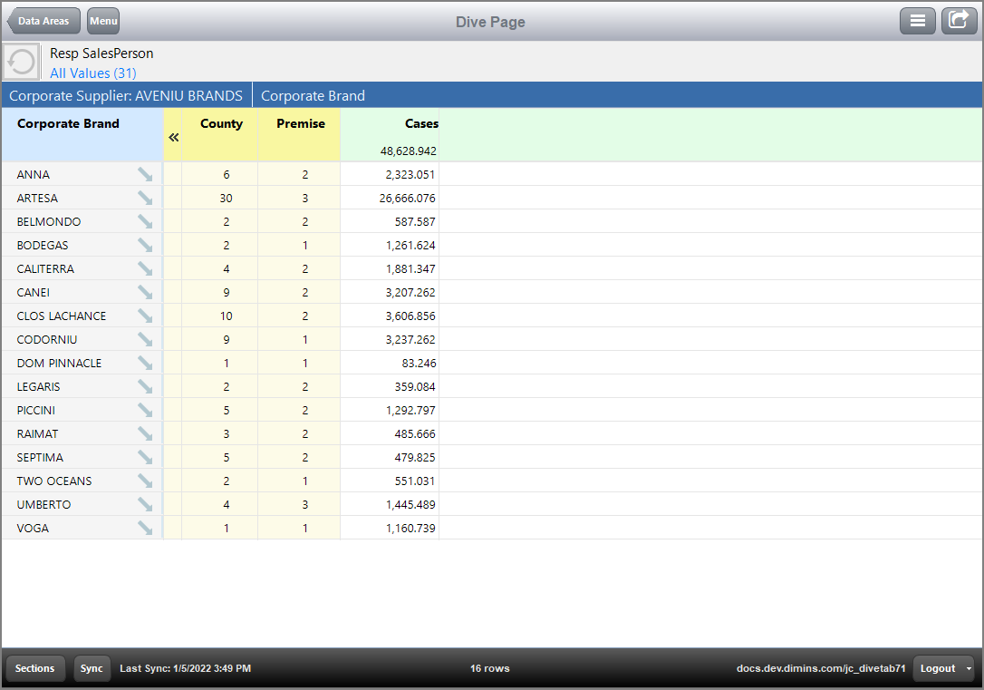Click the circular reset arrow icon
Image resolution: width=984 pixels, height=690 pixels.
21,62
